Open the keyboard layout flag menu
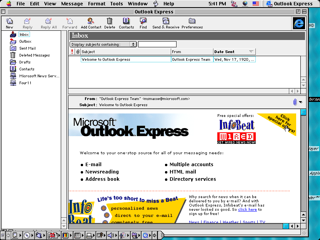 (255, 4)
